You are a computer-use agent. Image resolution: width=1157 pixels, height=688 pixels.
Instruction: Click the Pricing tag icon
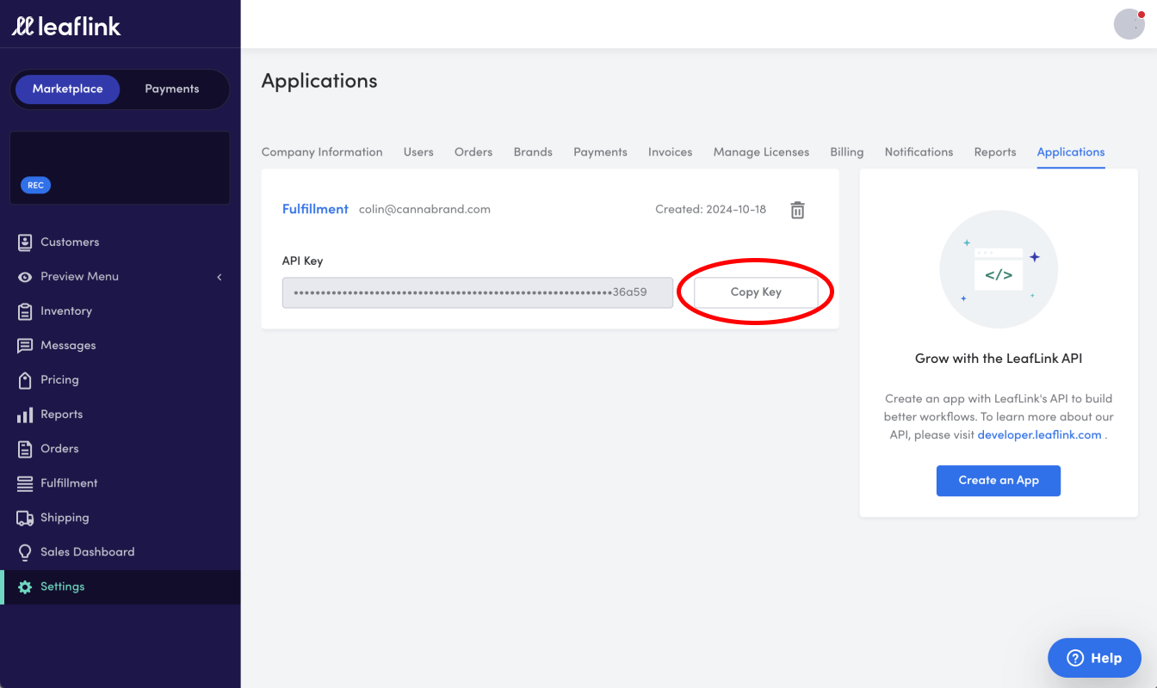[x=25, y=380]
